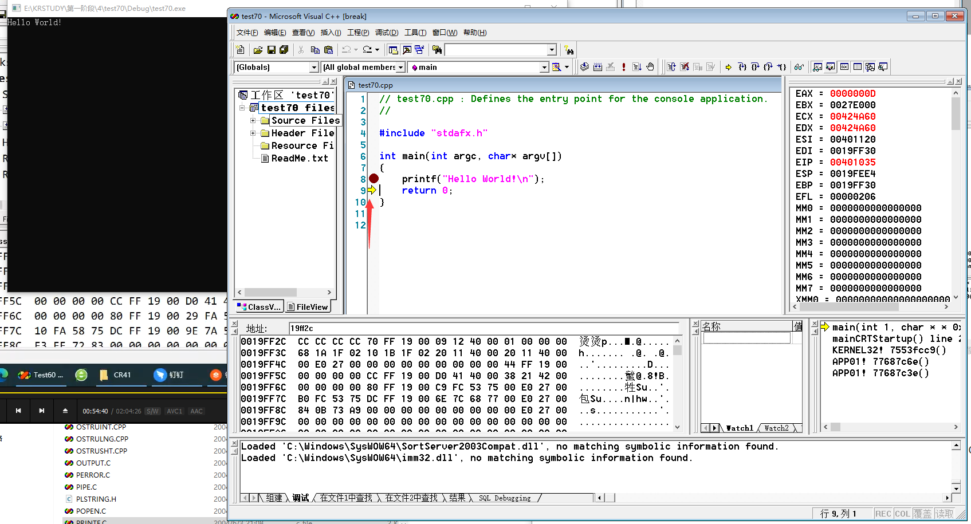This screenshot has height=524, width=971.
Task: Select the Step Into icon
Action: click(742, 67)
